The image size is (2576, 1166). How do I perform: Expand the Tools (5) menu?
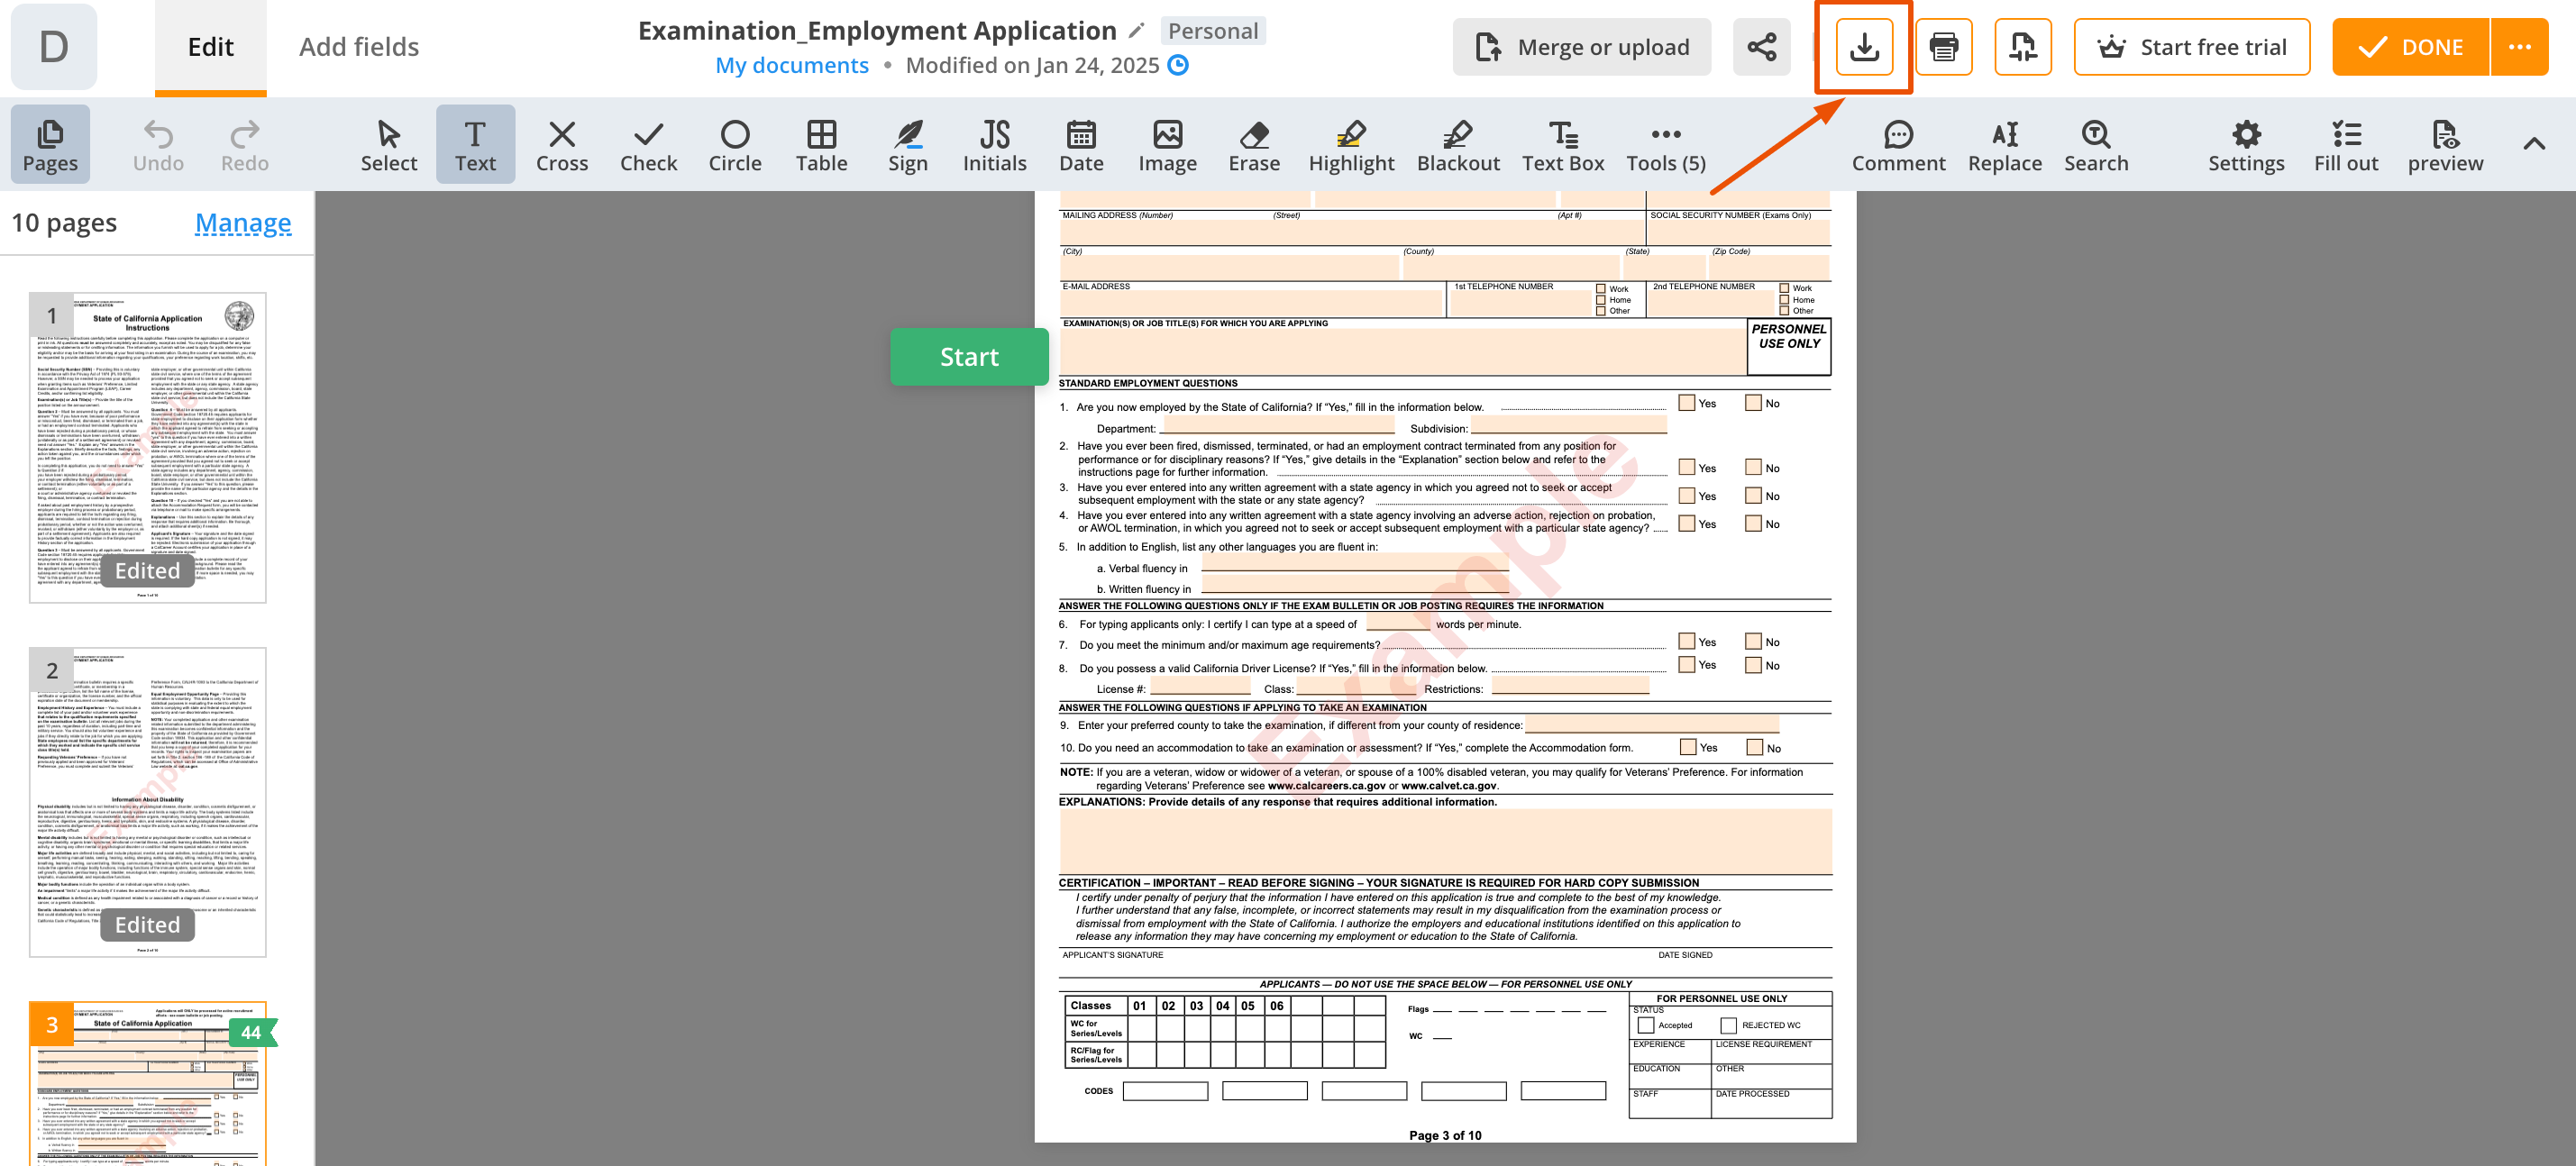click(x=1665, y=145)
